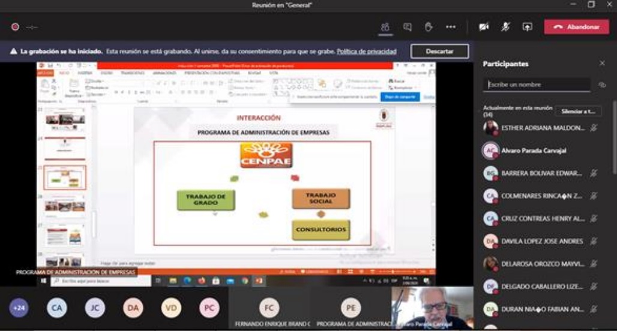Toggle the camera on
The width and height of the screenshot is (617, 331).
(x=484, y=27)
